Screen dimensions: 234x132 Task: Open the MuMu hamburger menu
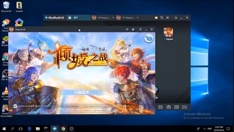point(167,18)
